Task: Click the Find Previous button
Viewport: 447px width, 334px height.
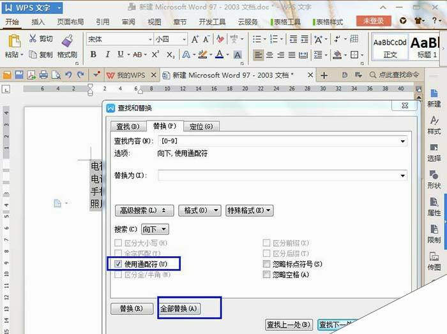Action: 289,324
